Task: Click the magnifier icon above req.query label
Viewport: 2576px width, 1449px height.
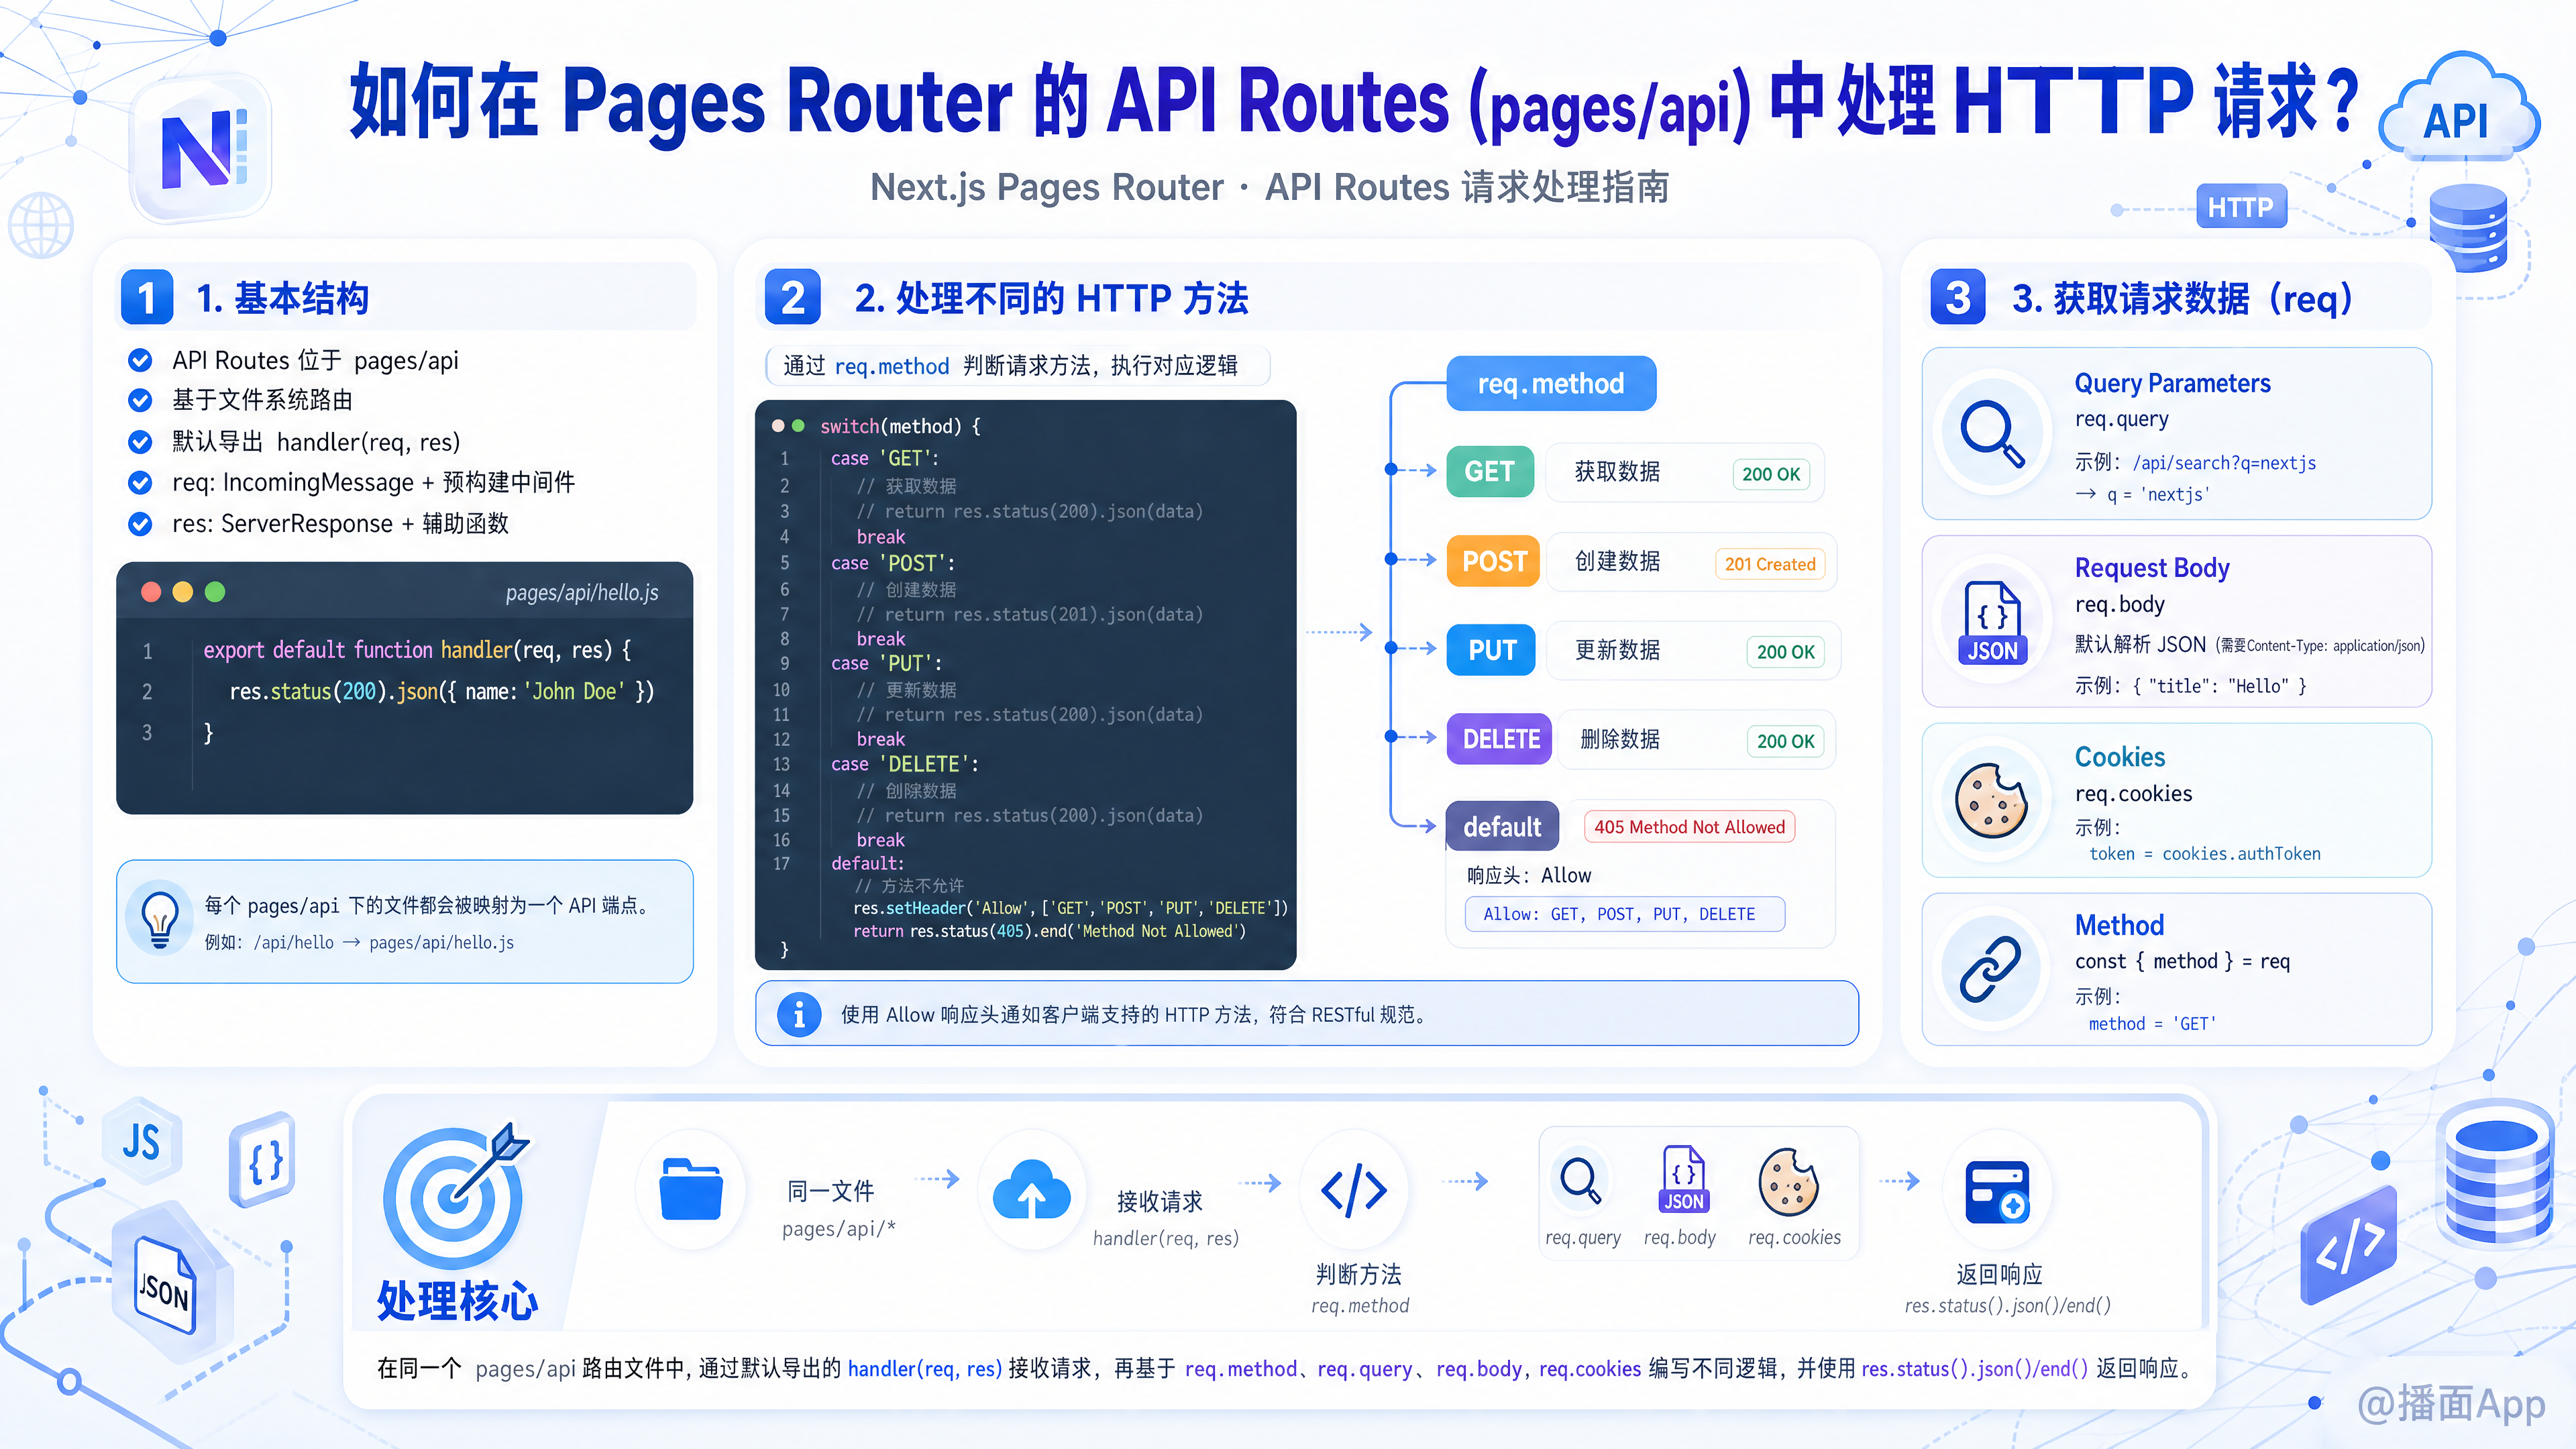Action: click(x=1581, y=1181)
